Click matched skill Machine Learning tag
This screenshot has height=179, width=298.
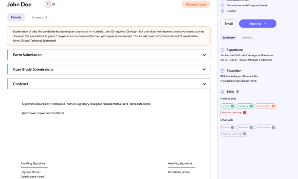[x=234, y=112]
